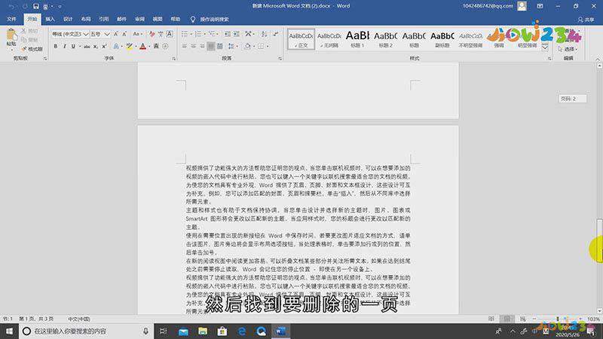This screenshot has height=339, width=603.
Task: Click the Clear All Formatting icon
Action: (152, 34)
